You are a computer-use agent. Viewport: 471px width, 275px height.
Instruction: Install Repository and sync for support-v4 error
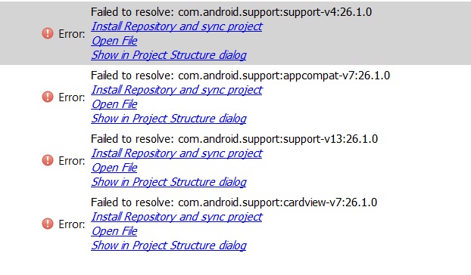[176, 26]
